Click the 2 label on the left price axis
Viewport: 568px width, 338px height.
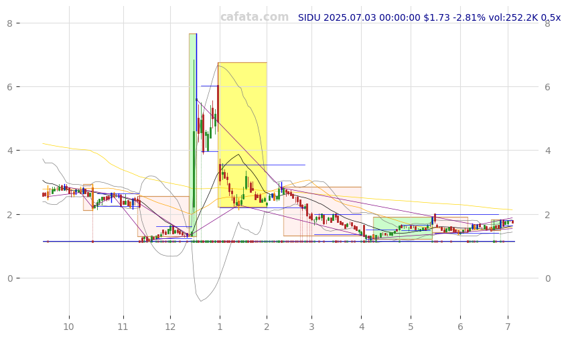coord(9,215)
